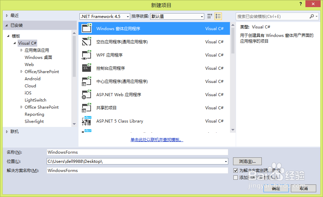The width and height of the screenshot is (323, 197).
Task: Select the LightSwitch tree item
Action: tap(36, 100)
